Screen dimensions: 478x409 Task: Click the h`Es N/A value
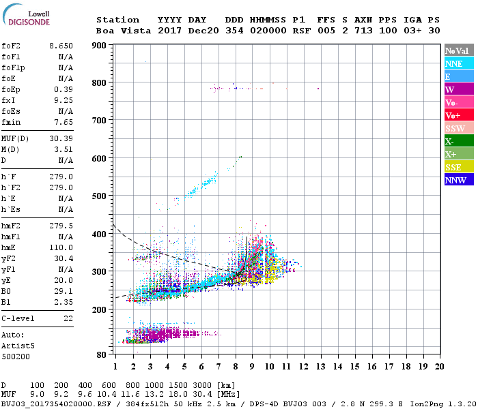(x=66, y=210)
